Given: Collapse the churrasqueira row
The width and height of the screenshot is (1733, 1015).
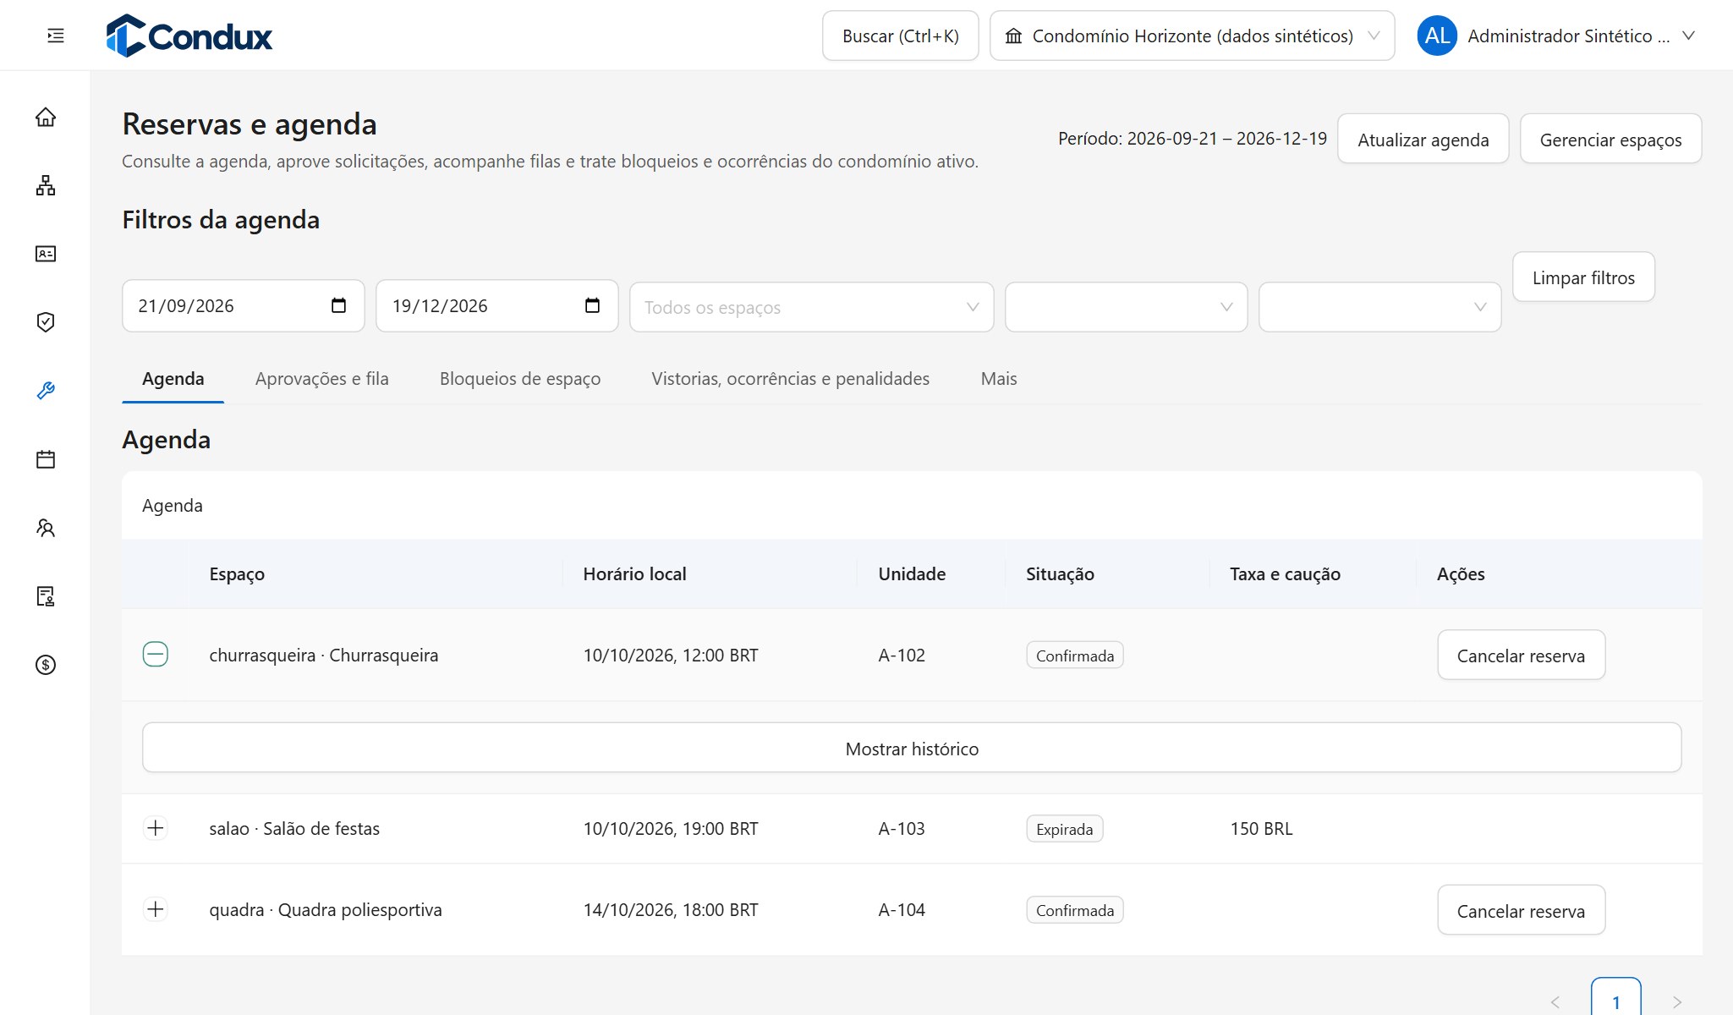Looking at the screenshot, I should coord(156,655).
